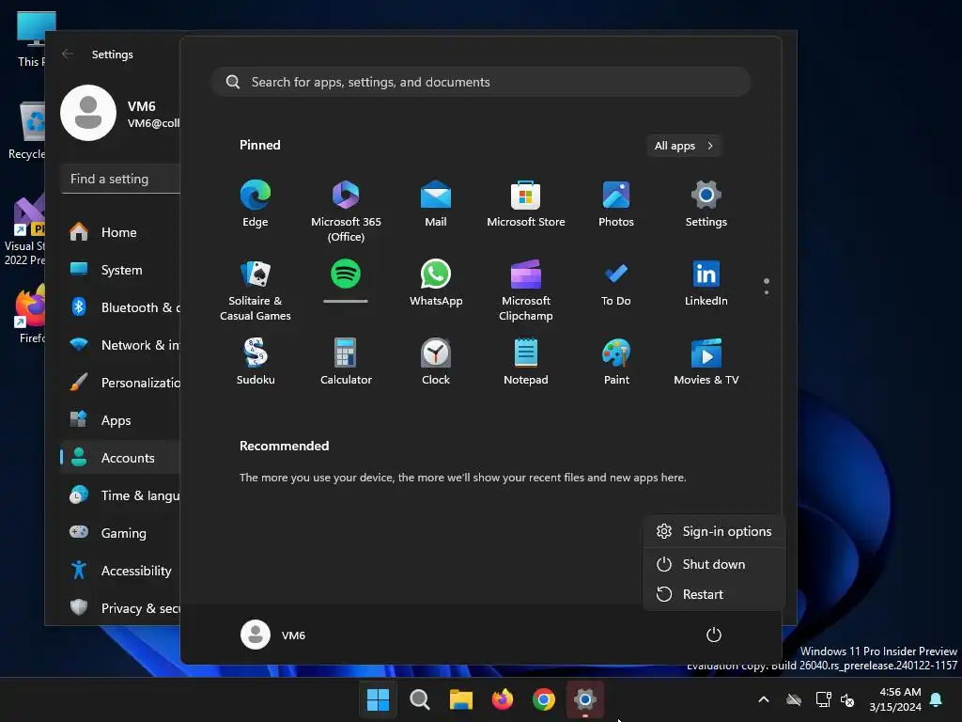
Task: Open File Explorer from taskbar
Action: (x=460, y=699)
